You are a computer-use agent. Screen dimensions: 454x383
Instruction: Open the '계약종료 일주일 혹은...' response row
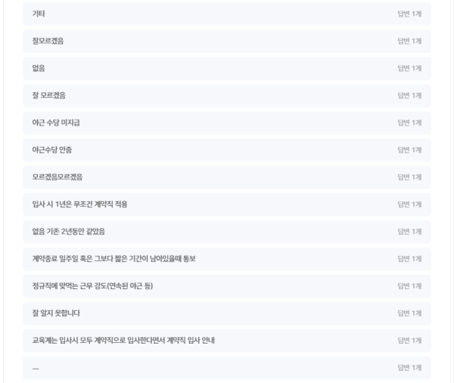tap(227, 259)
